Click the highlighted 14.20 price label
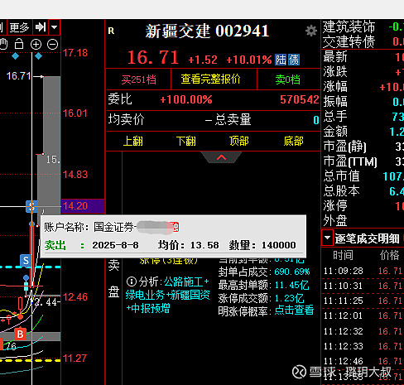404x385 pixels. pyautogui.click(x=83, y=206)
